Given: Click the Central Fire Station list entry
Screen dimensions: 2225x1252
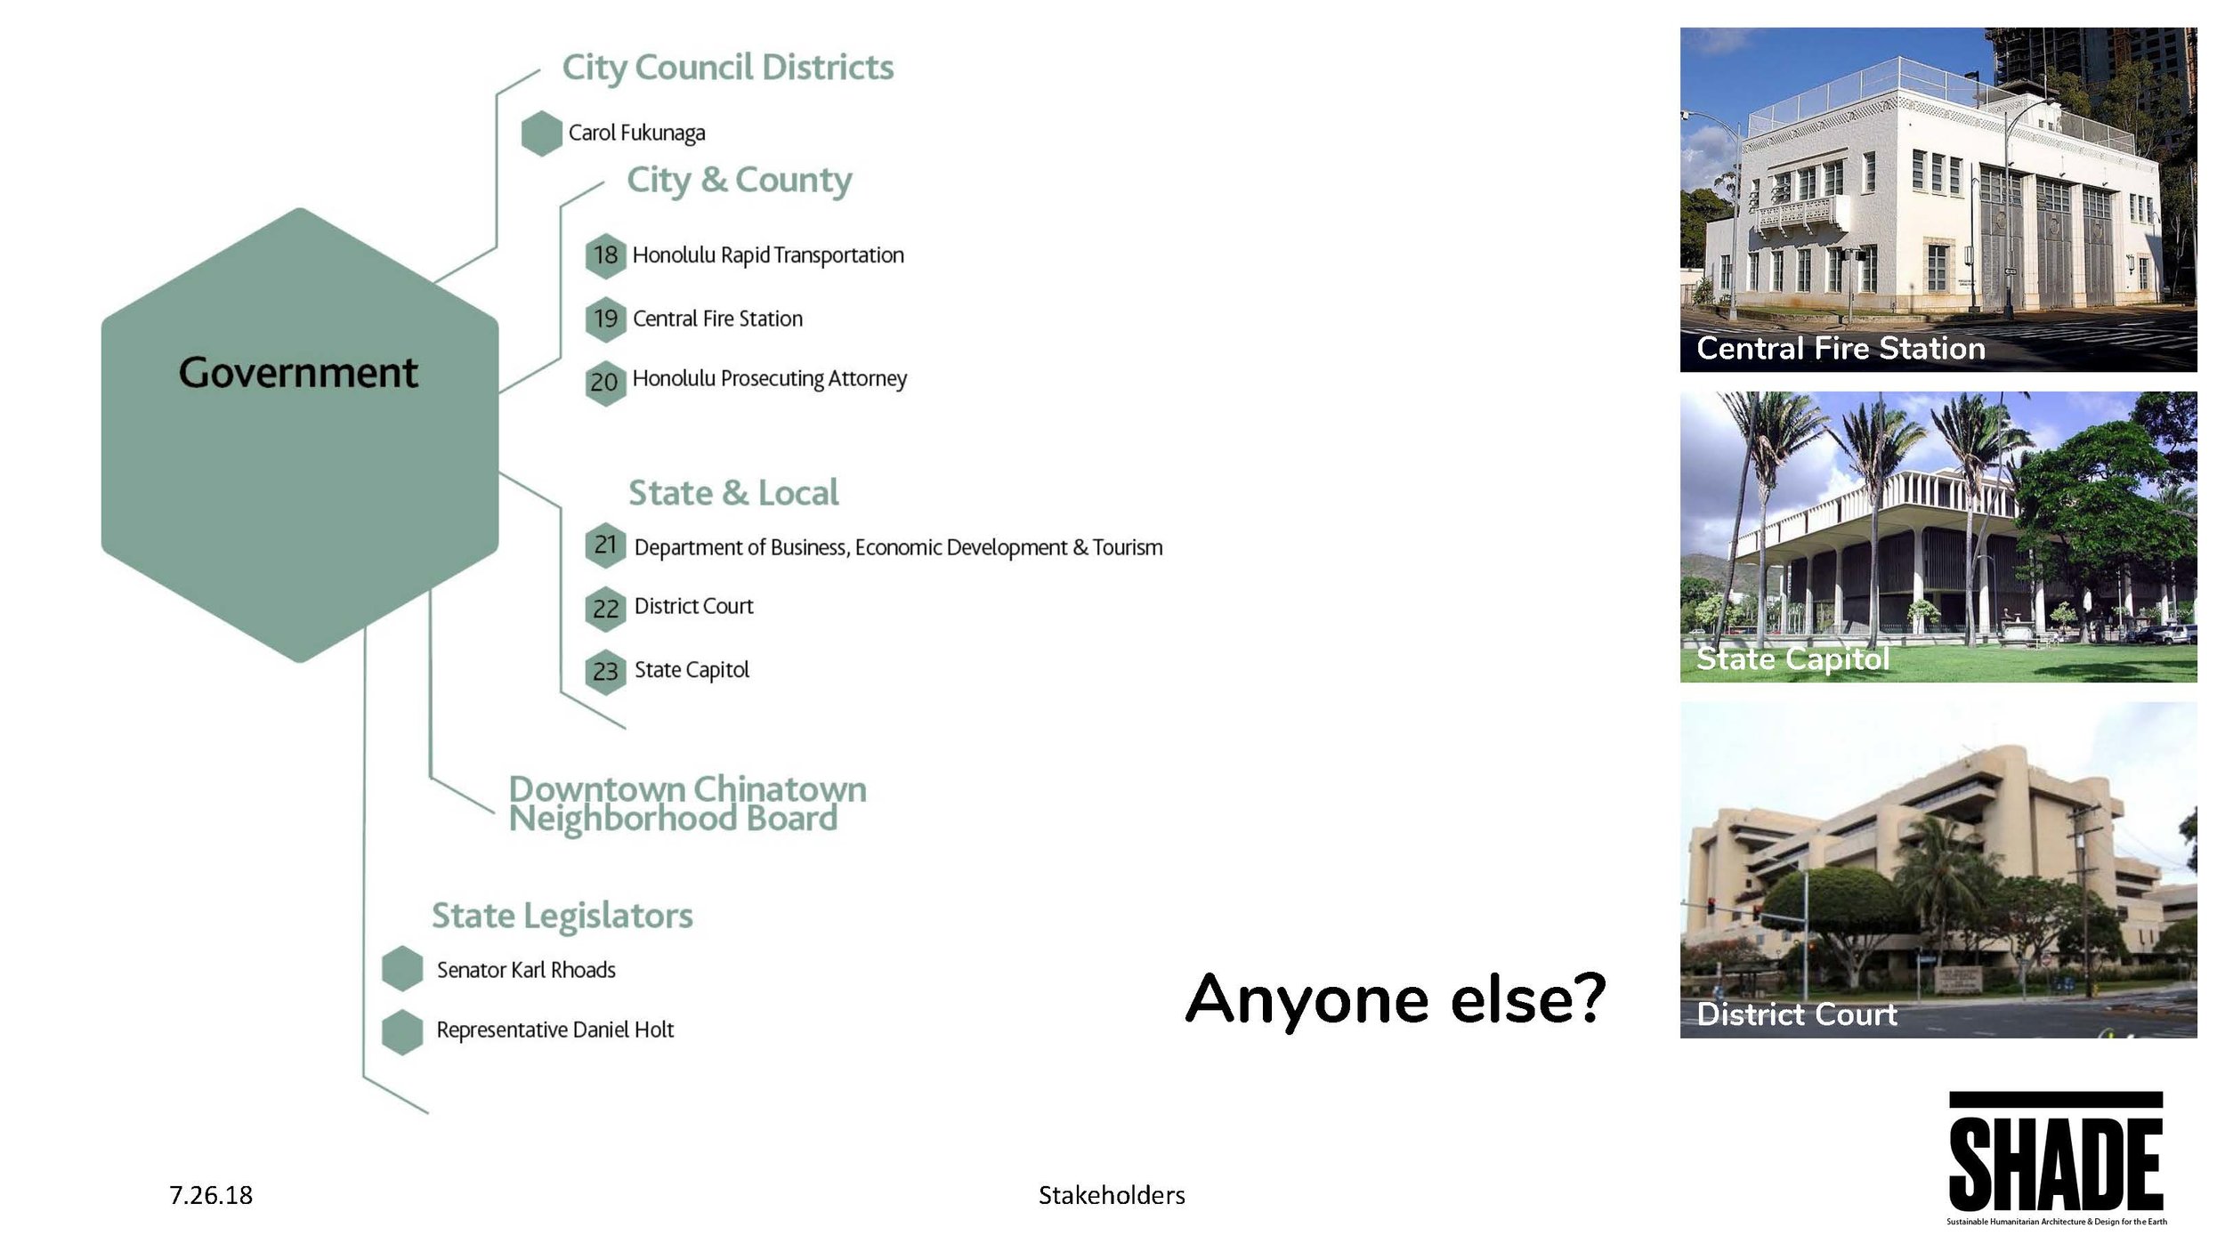Looking at the screenshot, I should 717,319.
